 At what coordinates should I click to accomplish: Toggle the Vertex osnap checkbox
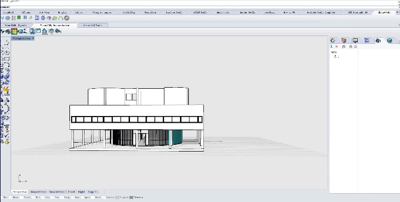tap(104, 198)
